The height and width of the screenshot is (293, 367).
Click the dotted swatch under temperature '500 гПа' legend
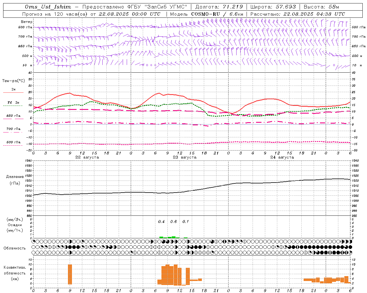[13, 146]
